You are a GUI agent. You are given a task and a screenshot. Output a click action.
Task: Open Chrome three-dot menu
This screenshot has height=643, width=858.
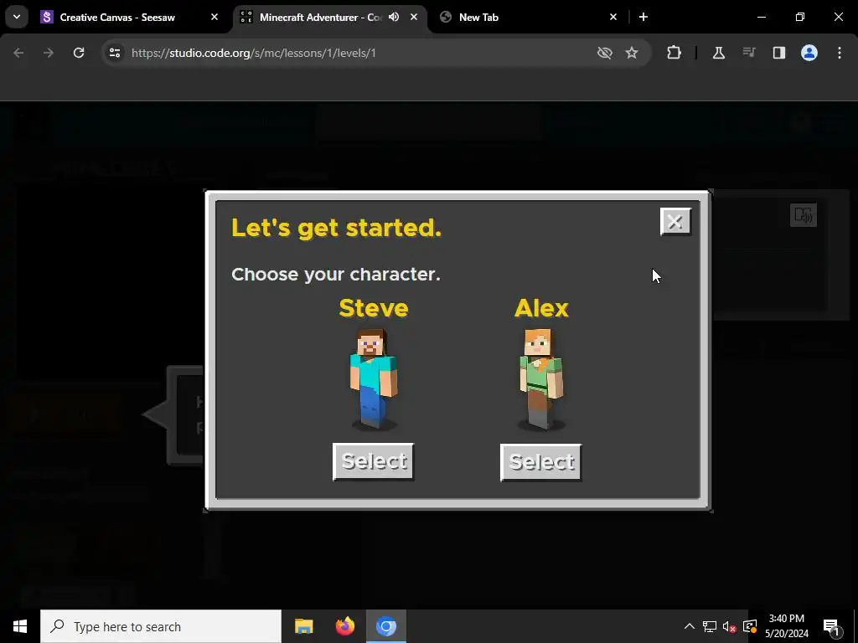(x=840, y=53)
